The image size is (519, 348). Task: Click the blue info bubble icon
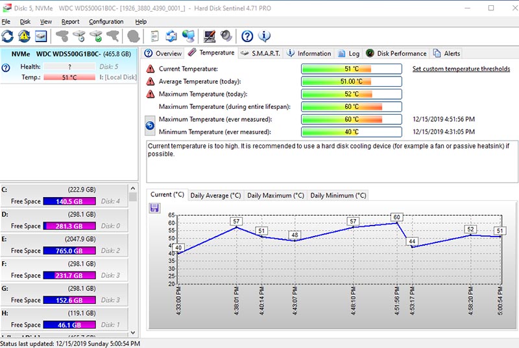[264, 36]
